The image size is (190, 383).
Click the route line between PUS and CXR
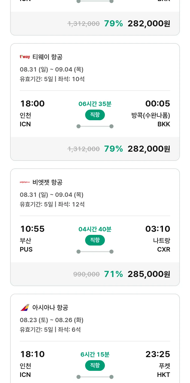tap(95, 252)
